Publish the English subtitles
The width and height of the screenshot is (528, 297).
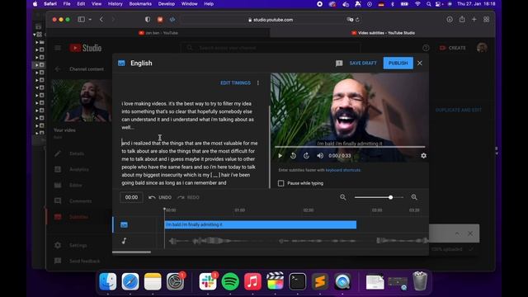pyautogui.click(x=398, y=63)
